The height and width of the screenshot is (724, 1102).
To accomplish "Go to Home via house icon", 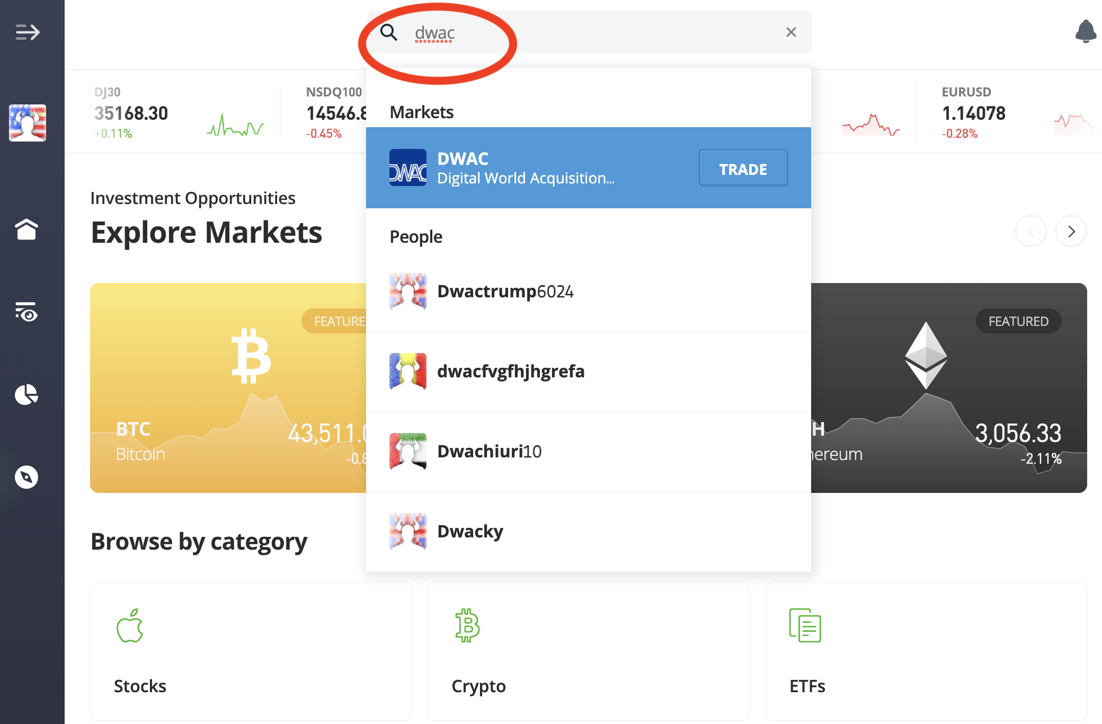I will (x=26, y=229).
